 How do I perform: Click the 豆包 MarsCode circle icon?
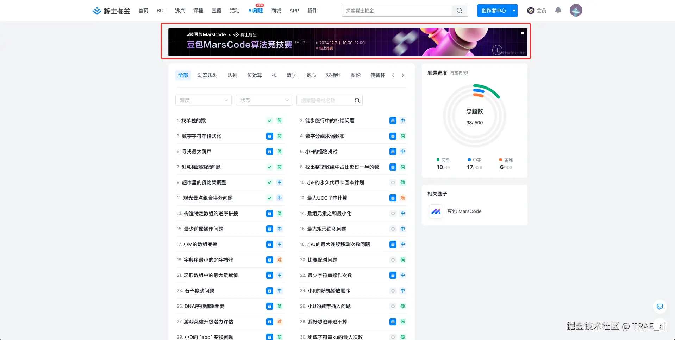(x=436, y=211)
